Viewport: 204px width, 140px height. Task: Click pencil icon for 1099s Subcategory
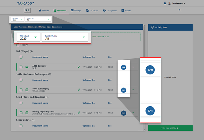click(79, 90)
